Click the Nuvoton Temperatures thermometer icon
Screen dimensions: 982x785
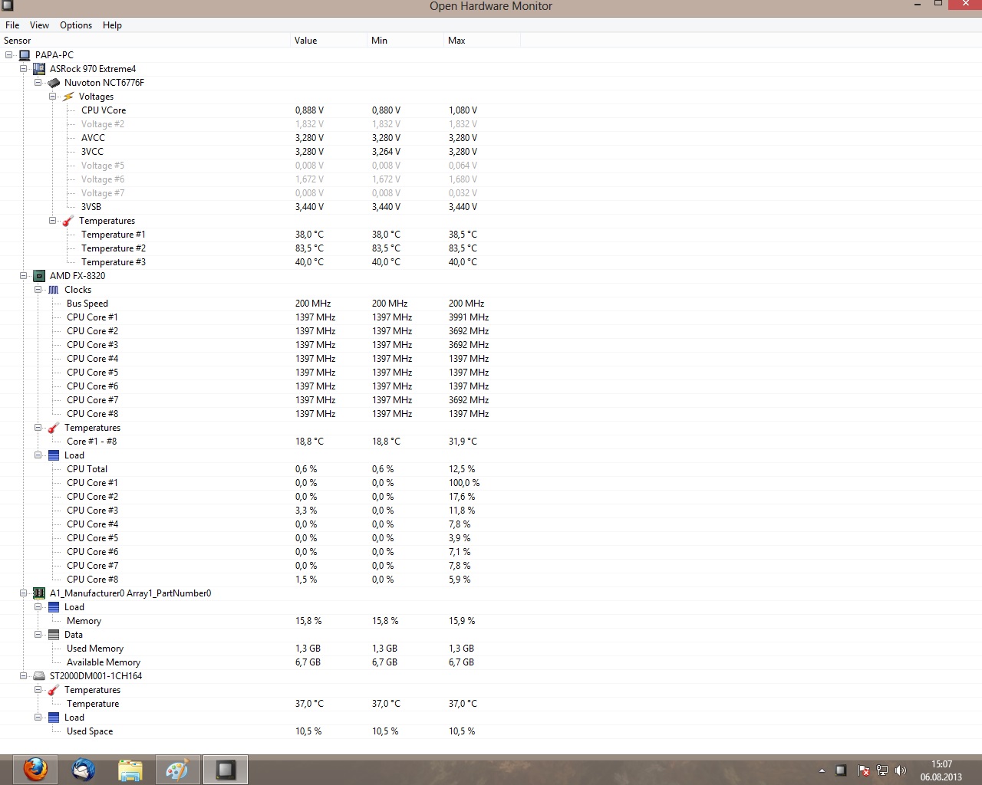68,221
